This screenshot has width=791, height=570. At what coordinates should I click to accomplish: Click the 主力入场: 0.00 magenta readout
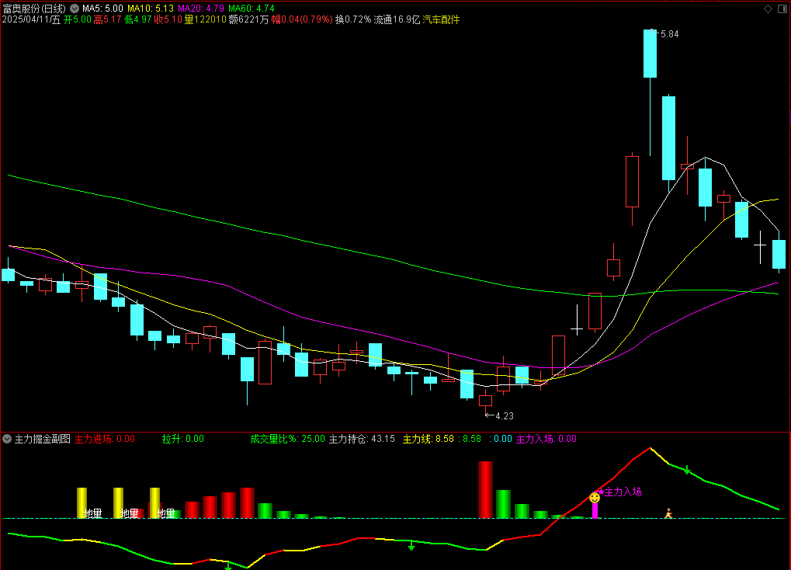coord(546,439)
